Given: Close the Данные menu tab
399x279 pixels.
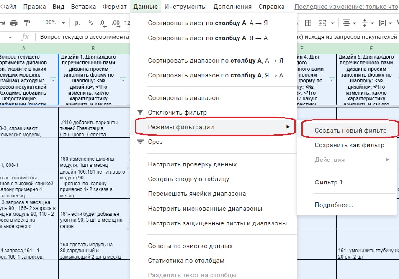Looking at the screenshot, I should coord(146,7).
